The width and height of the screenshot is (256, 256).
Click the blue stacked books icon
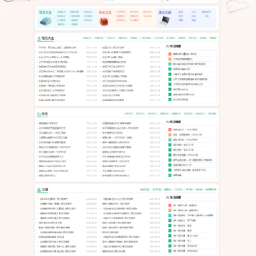click(46, 21)
